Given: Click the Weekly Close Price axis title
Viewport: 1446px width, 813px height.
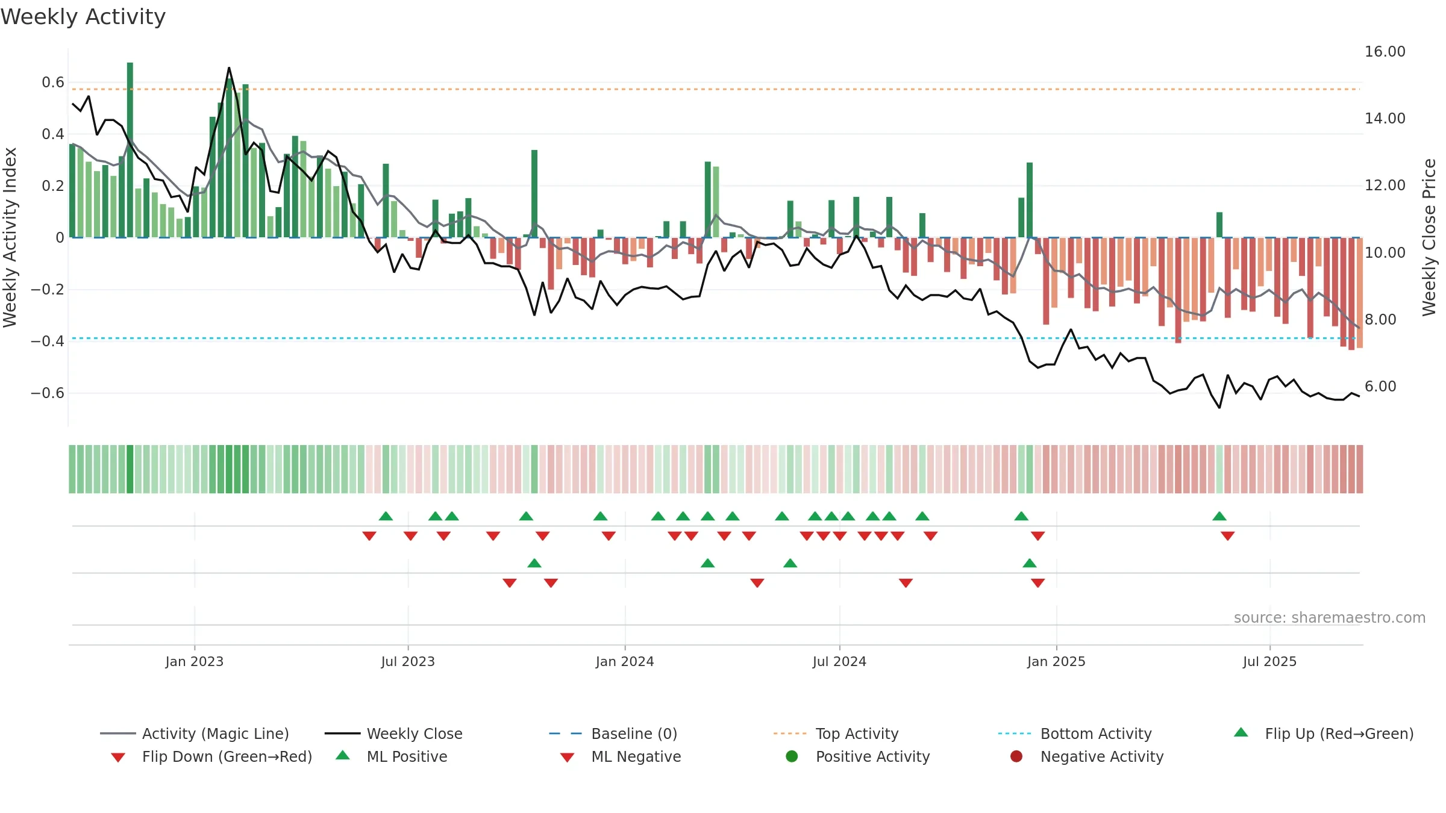Looking at the screenshot, I should (1429, 237).
